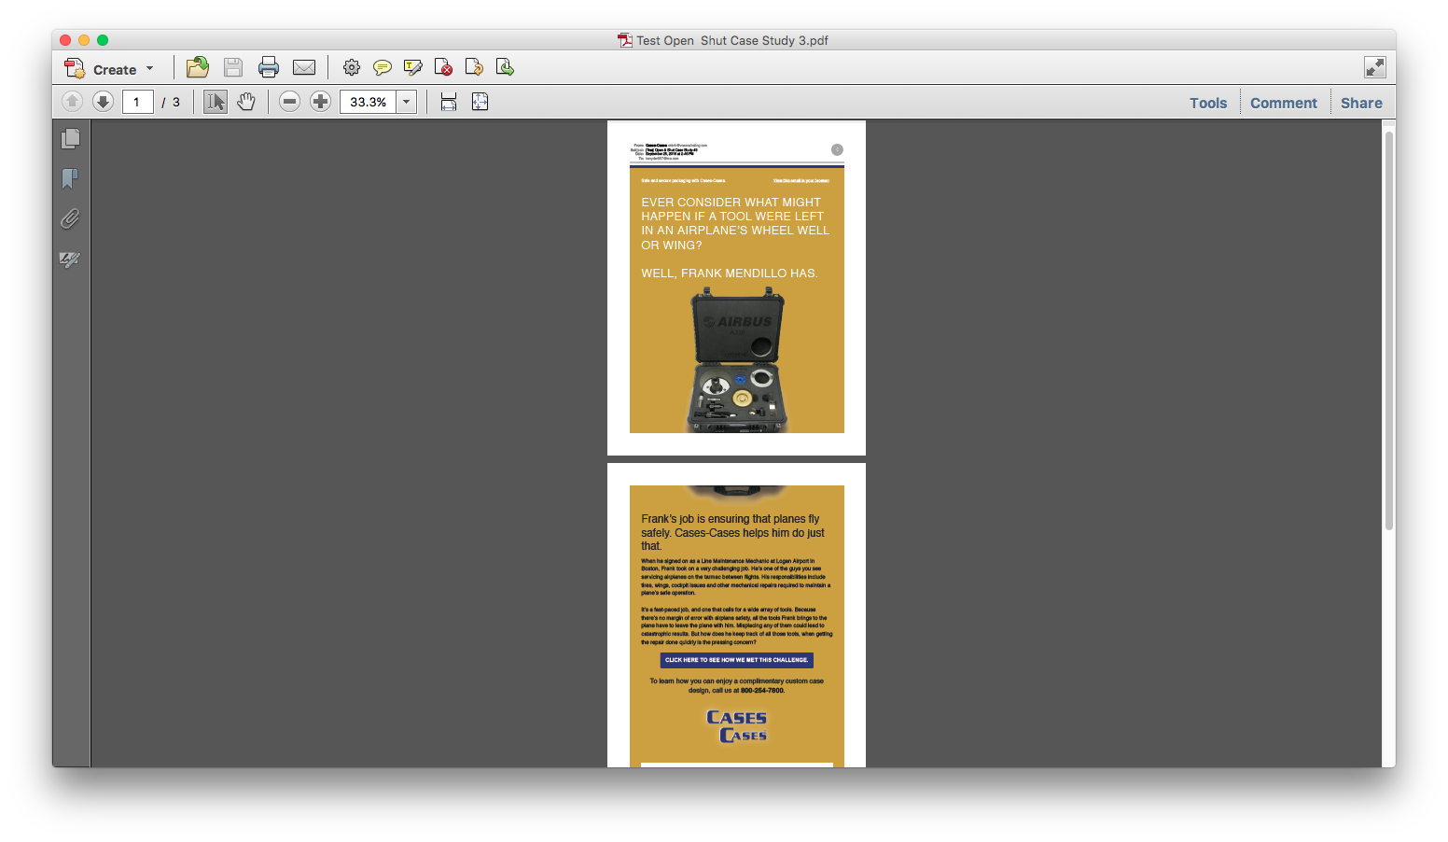Image resolution: width=1448 pixels, height=842 pixels.
Task: Click the Save floppy disk icon
Action: click(233, 67)
